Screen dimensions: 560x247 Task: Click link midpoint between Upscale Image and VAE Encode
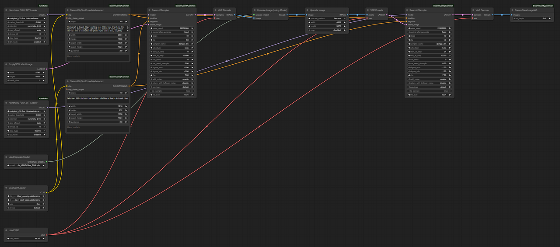(x=357, y=15)
